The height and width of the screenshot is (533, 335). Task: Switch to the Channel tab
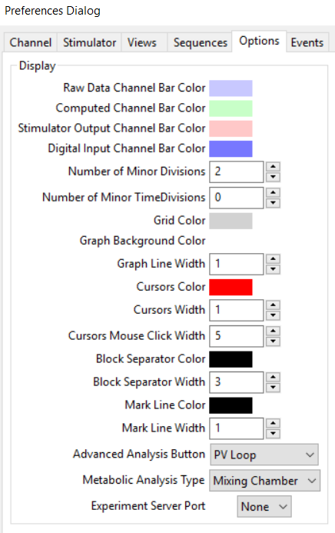31,42
